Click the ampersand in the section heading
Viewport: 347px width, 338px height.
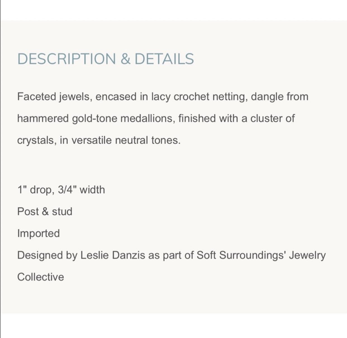tap(125, 59)
